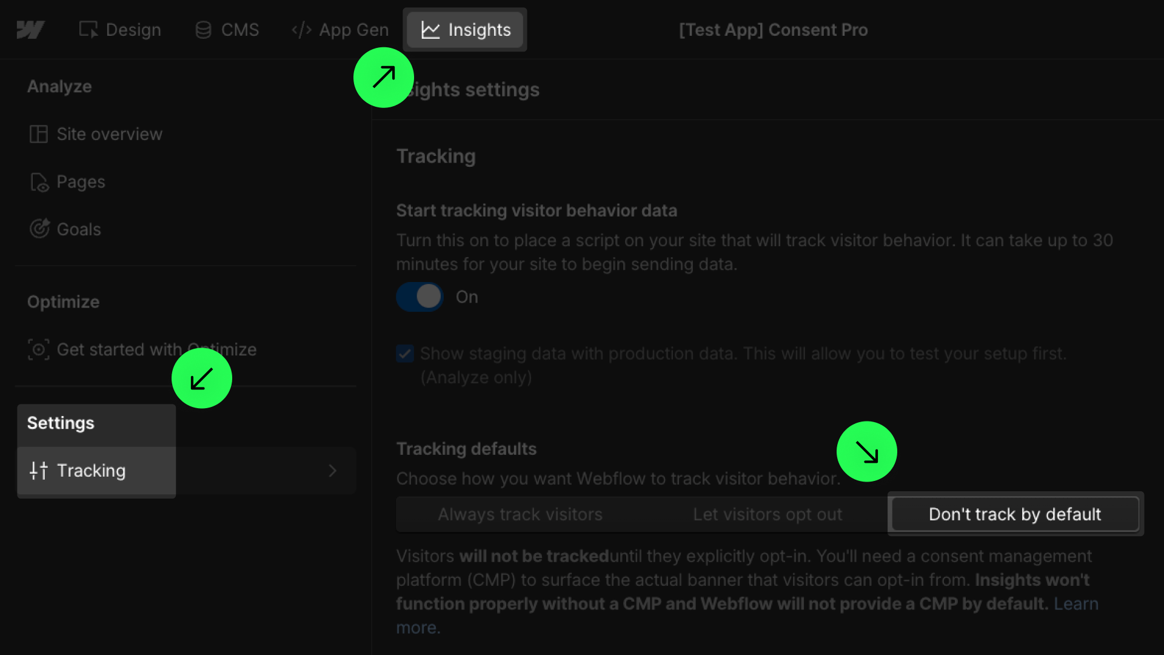Uncheck the show staging data checkbox
This screenshot has width=1164, height=655.
[405, 354]
